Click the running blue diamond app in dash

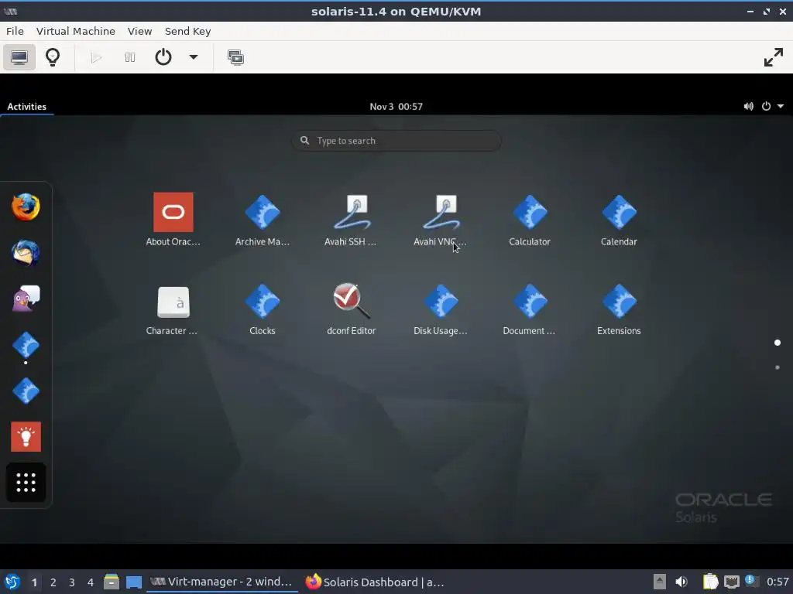(x=26, y=346)
